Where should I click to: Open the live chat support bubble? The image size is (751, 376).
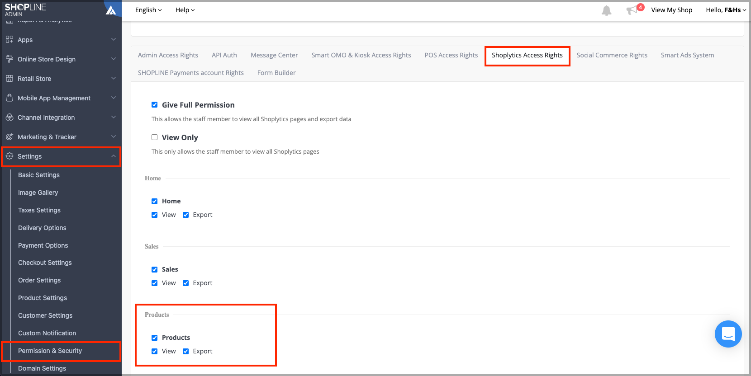coord(728,334)
